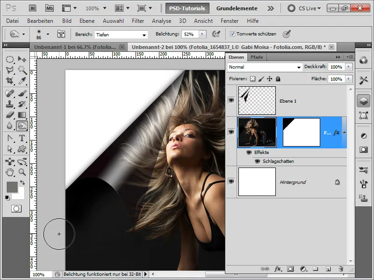Click the background color swatch
The image size is (374, 280).
pos(21,196)
